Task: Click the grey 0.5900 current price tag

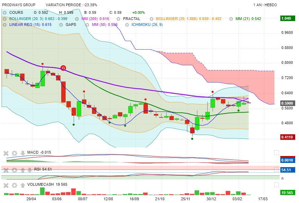Action: pos(288,104)
